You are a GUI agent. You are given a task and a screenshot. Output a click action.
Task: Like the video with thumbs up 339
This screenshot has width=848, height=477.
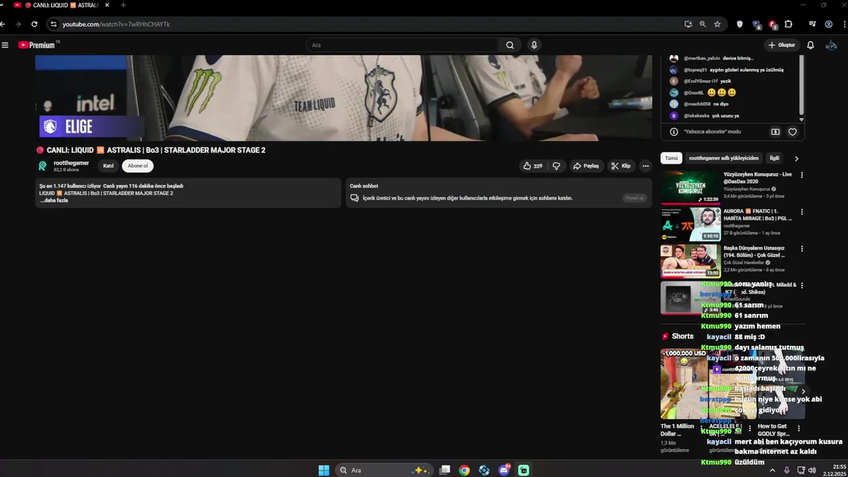tap(533, 166)
